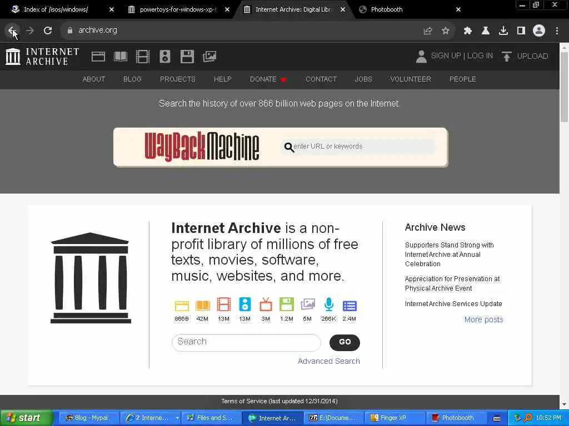
Task: Click the Terms of Service footer link
Action: (x=279, y=402)
